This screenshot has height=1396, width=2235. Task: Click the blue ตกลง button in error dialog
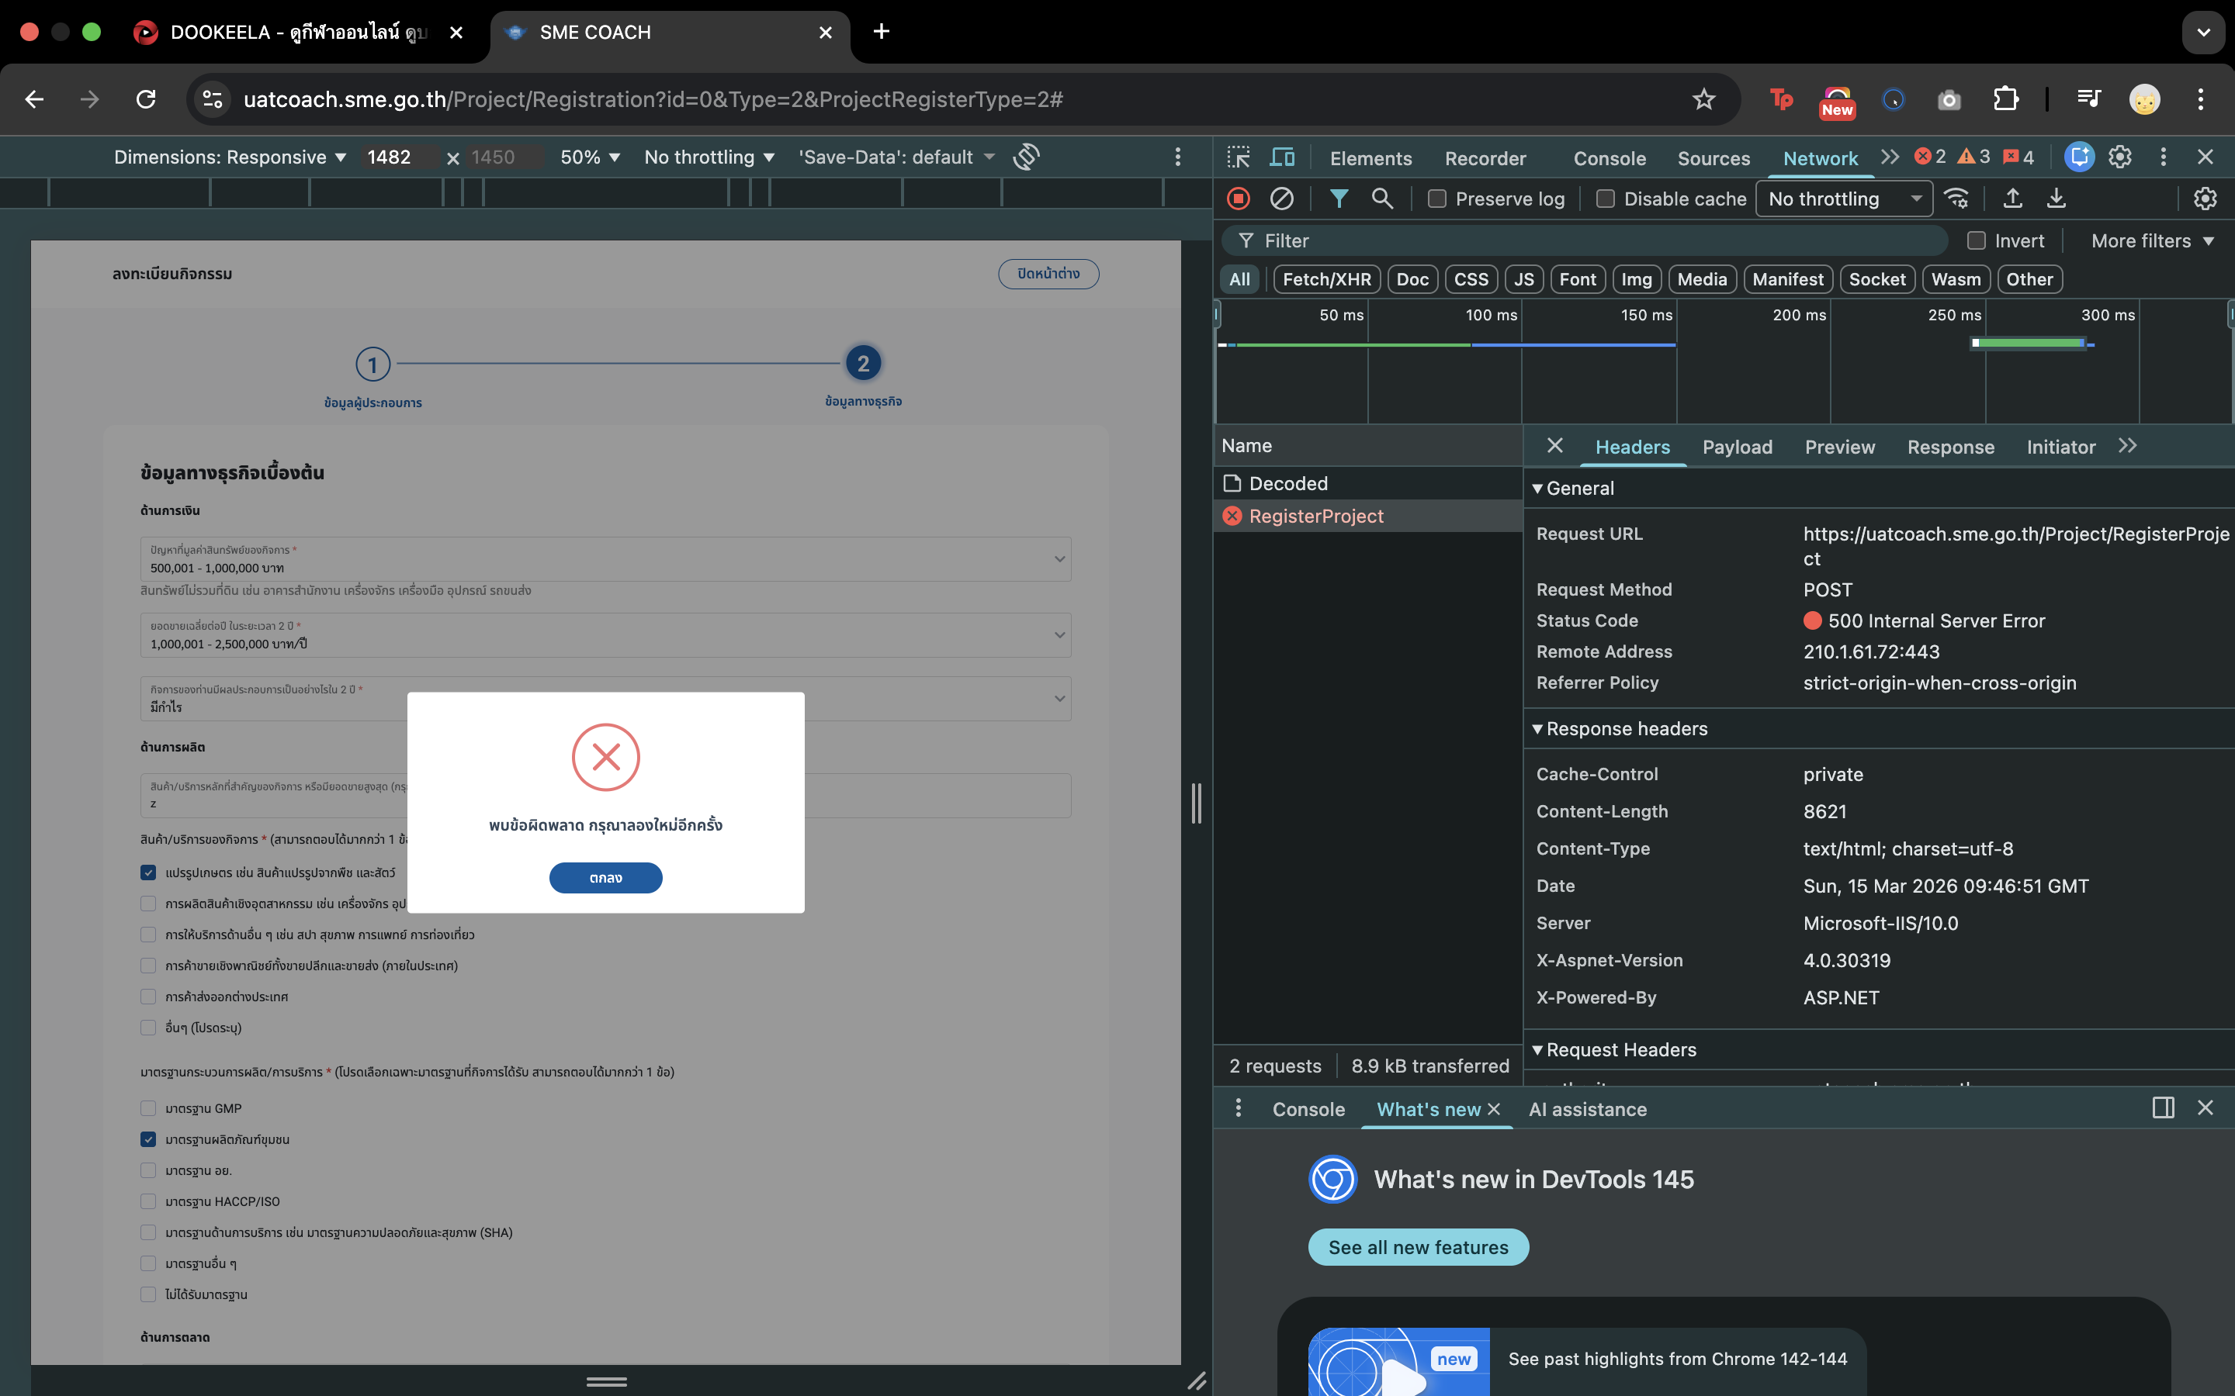click(605, 878)
